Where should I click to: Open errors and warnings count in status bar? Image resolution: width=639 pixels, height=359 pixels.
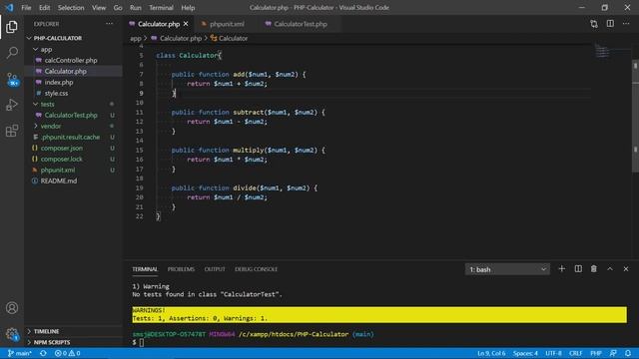[68, 353]
